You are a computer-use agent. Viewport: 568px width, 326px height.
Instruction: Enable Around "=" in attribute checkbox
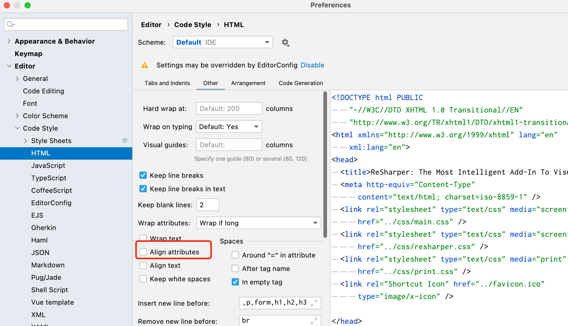pos(235,255)
